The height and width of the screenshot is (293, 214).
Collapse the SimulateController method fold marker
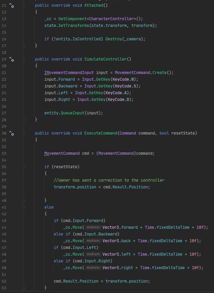24,60
